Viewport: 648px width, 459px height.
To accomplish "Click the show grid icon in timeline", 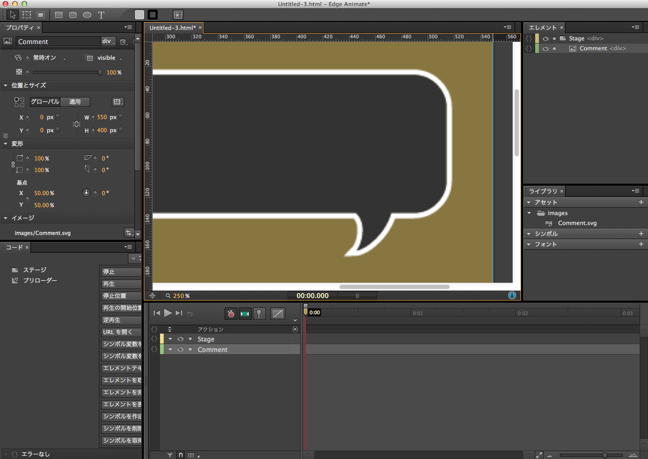I will point(192,455).
